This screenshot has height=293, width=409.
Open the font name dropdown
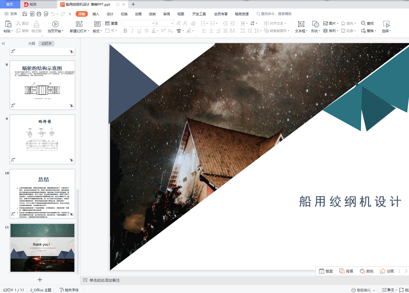pyautogui.click(x=153, y=23)
